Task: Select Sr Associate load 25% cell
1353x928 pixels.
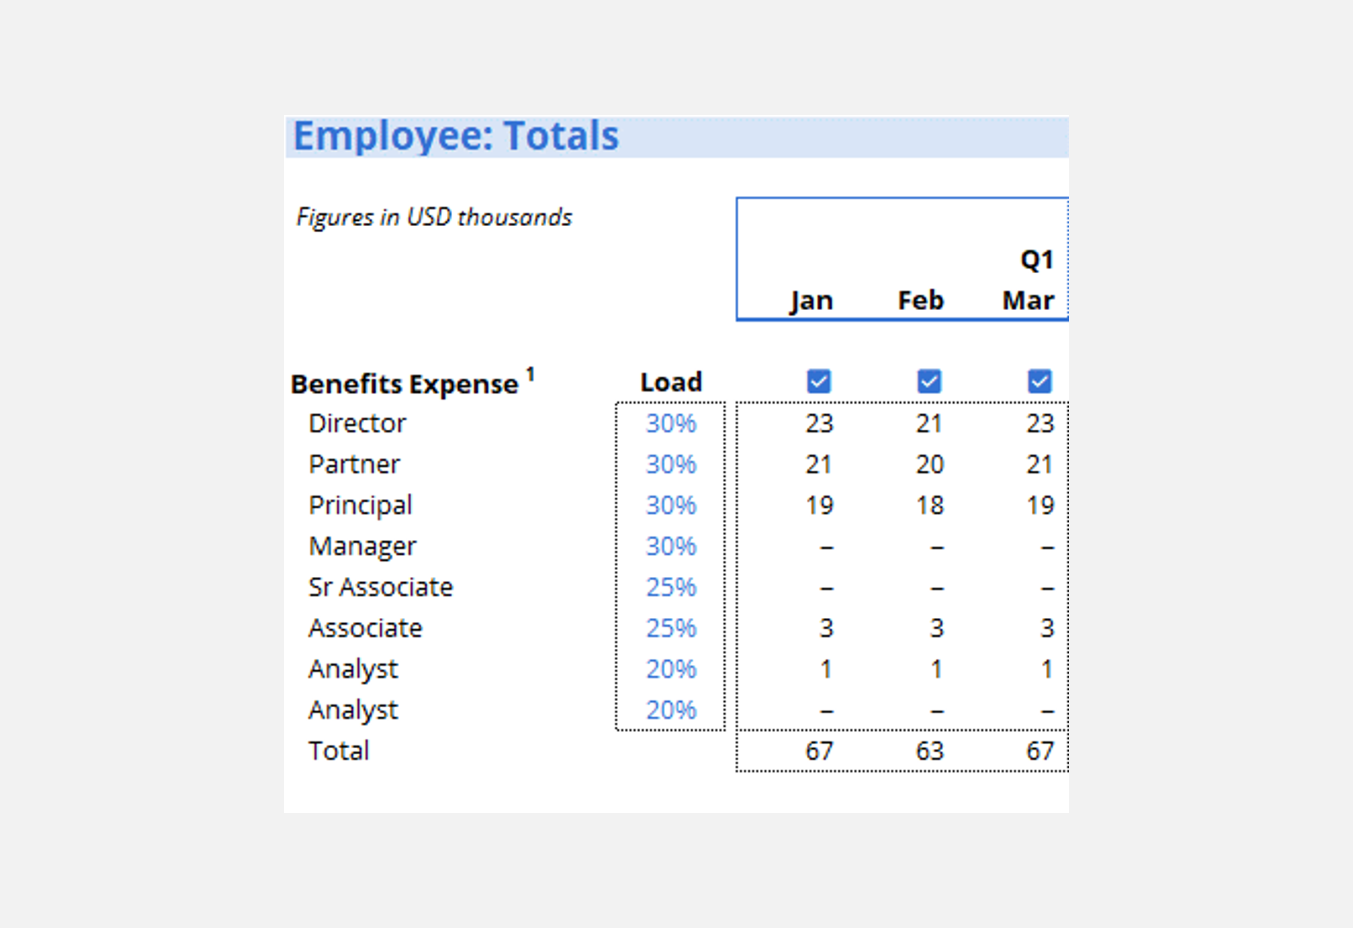Action: click(671, 587)
